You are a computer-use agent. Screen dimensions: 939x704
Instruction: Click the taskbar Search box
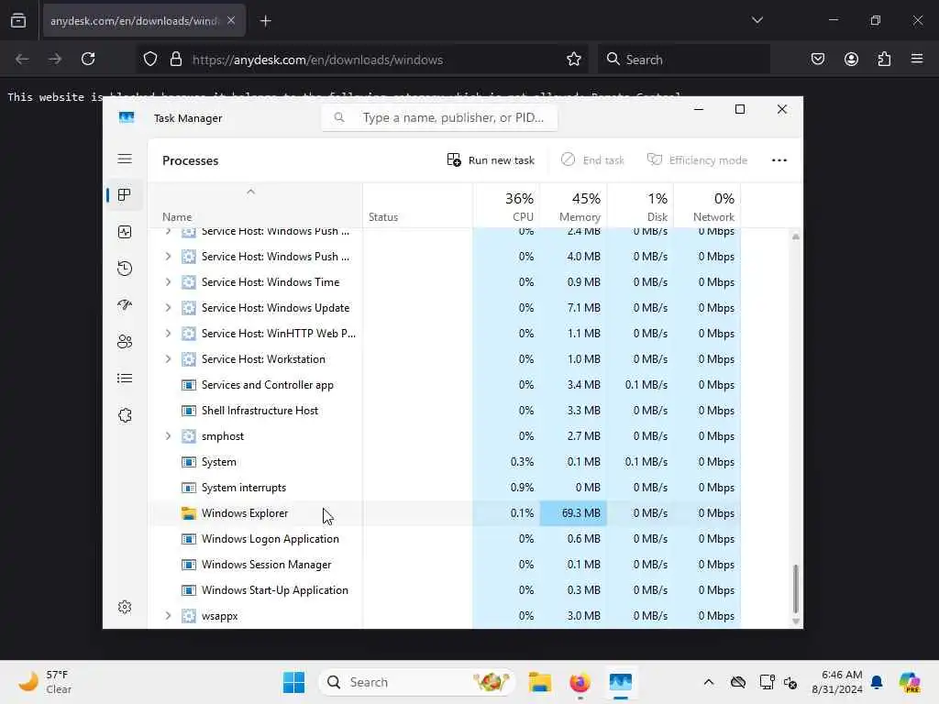[417, 682]
